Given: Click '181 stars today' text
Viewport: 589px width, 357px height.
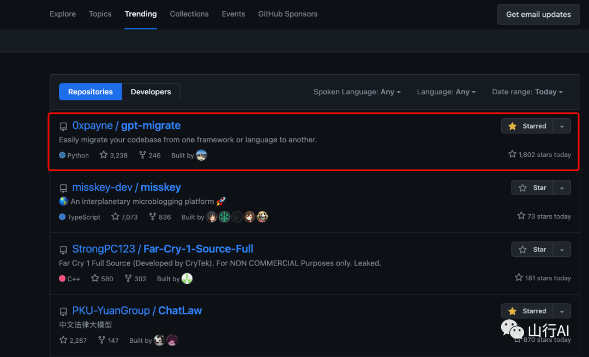Looking at the screenshot, I should coord(543,277).
